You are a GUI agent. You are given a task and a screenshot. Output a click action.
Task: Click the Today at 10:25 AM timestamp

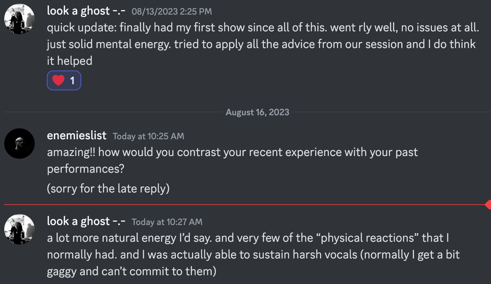(x=148, y=136)
